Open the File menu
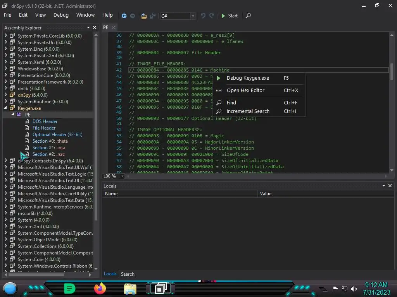 (x=7, y=15)
